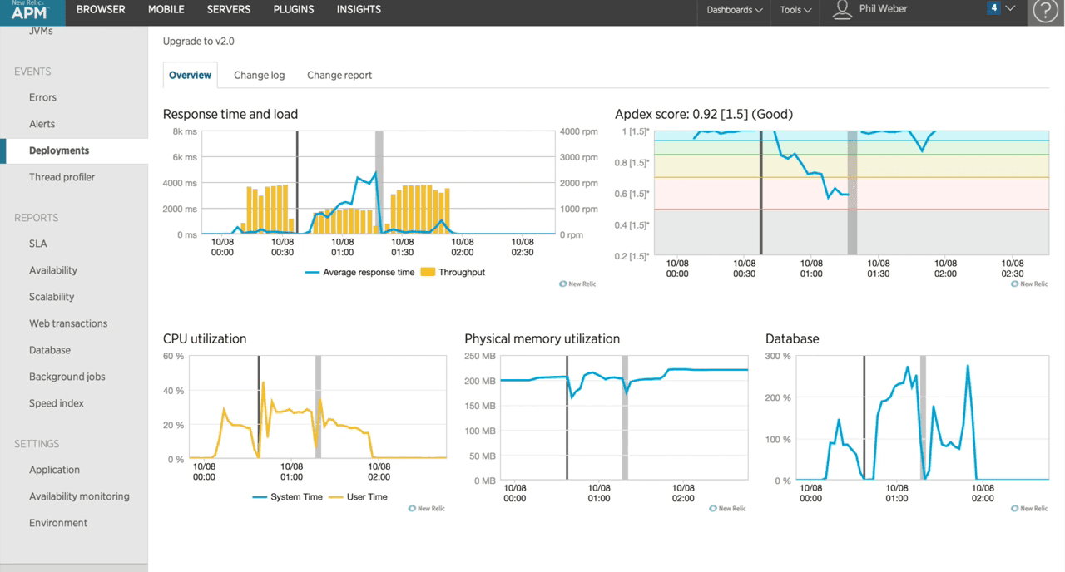Toggle Average response time legend series
Image resolution: width=1065 pixels, height=572 pixels.
359,272
